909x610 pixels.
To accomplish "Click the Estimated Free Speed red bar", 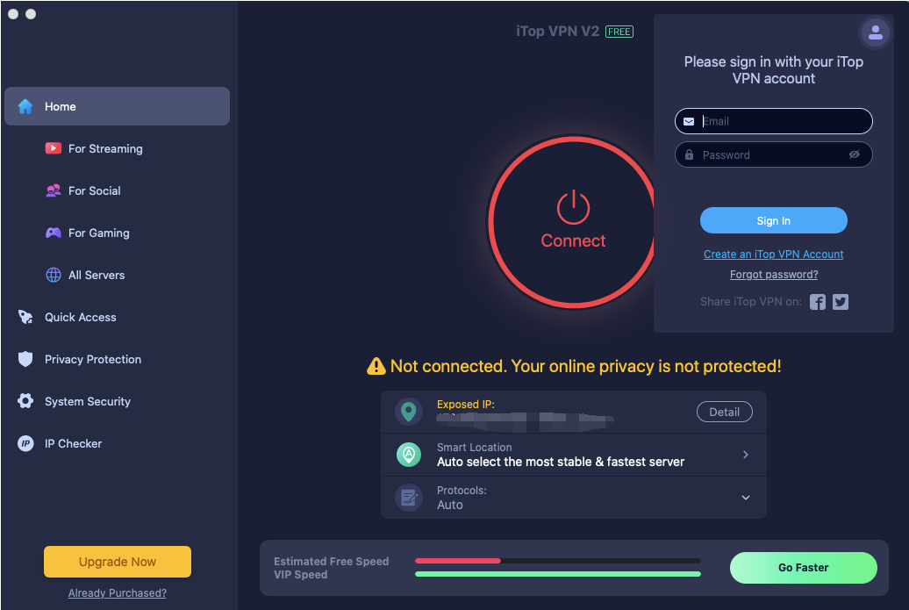I will [x=457, y=561].
